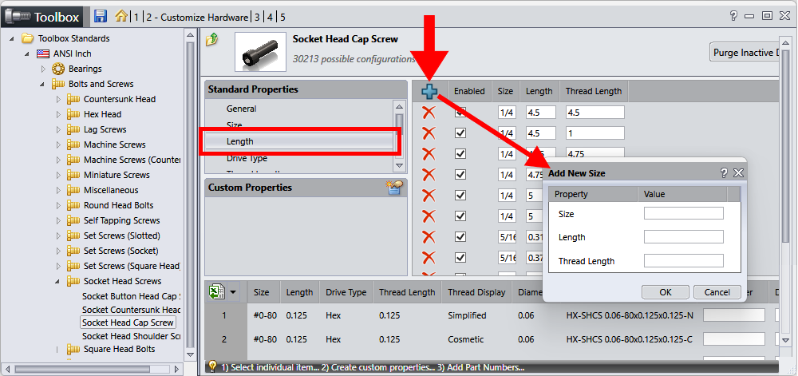The height and width of the screenshot is (376, 798).
Task: Go to step 4 in the Toolbox breadcrumb
Action: click(270, 18)
